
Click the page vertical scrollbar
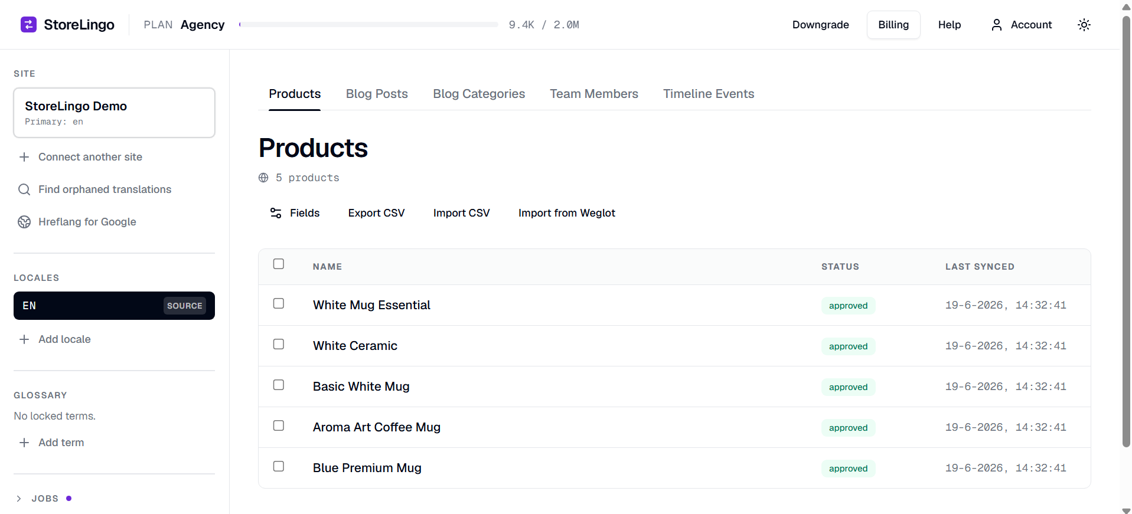(x=1126, y=230)
